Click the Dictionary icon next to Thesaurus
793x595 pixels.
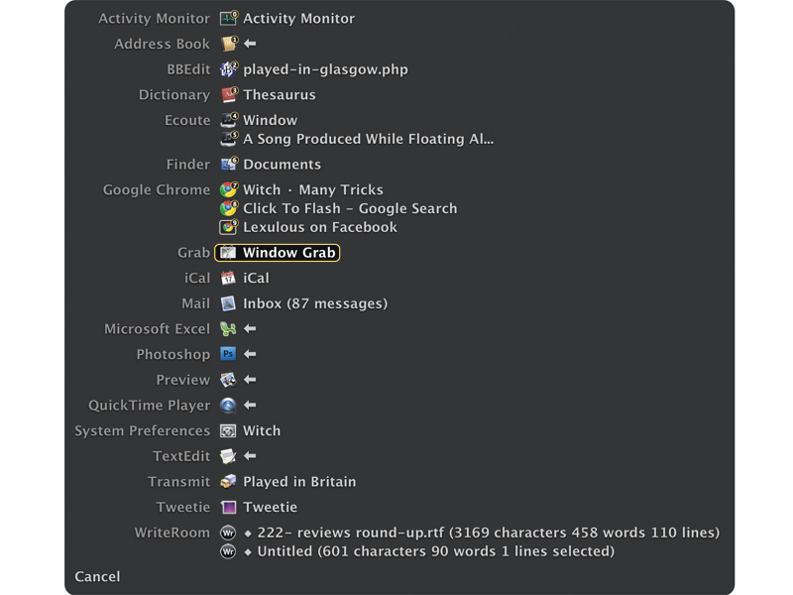pos(229,94)
